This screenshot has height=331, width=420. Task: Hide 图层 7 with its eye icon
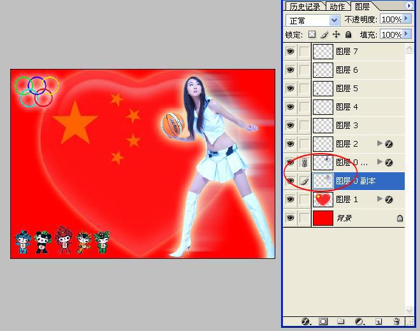(291, 51)
